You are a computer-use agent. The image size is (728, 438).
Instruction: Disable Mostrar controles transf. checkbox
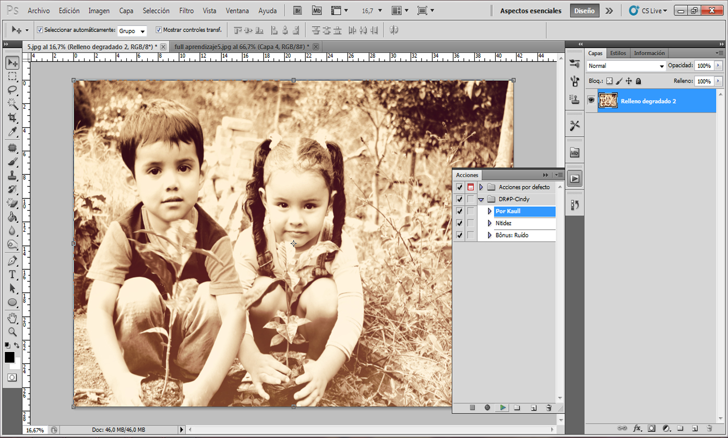point(159,30)
